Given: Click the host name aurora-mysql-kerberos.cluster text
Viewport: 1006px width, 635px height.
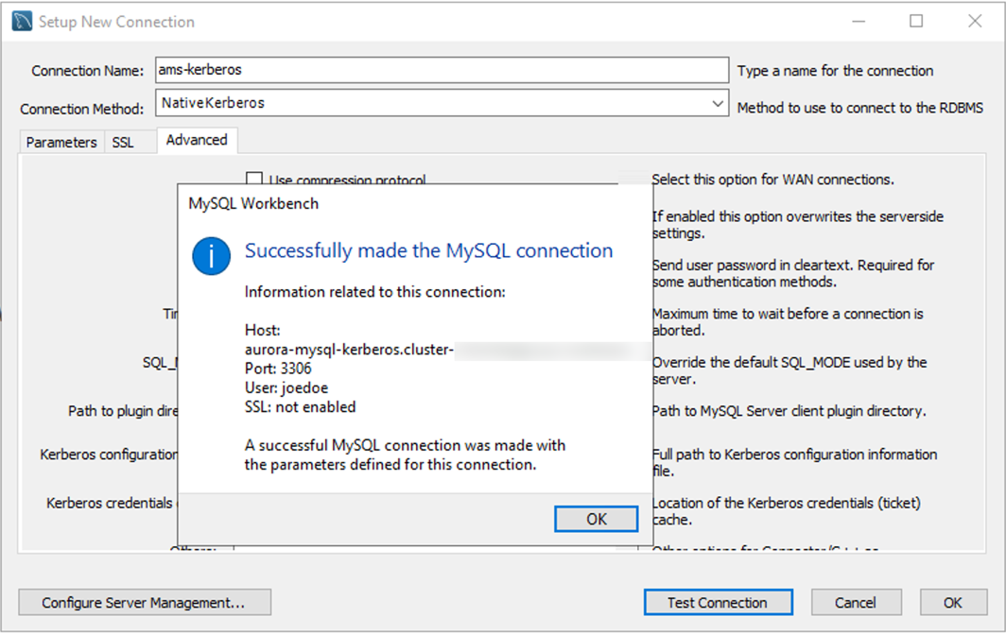Looking at the screenshot, I should (349, 350).
